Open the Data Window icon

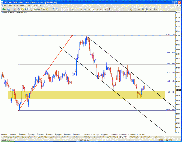tap(18, 9)
